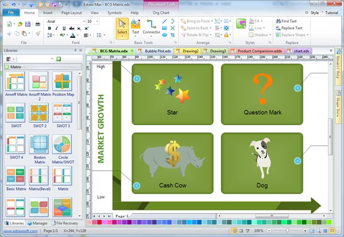Image resolution: width=344 pixels, height=237 pixels.
Task: Click the zoom slider handle
Action: pos(287,231)
